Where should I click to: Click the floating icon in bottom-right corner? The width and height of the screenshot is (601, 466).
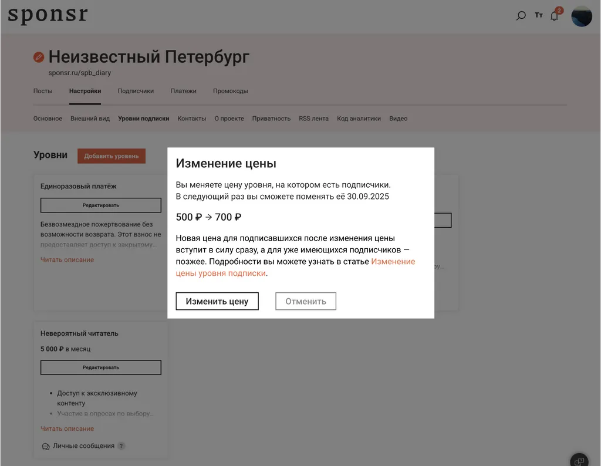[579, 461]
